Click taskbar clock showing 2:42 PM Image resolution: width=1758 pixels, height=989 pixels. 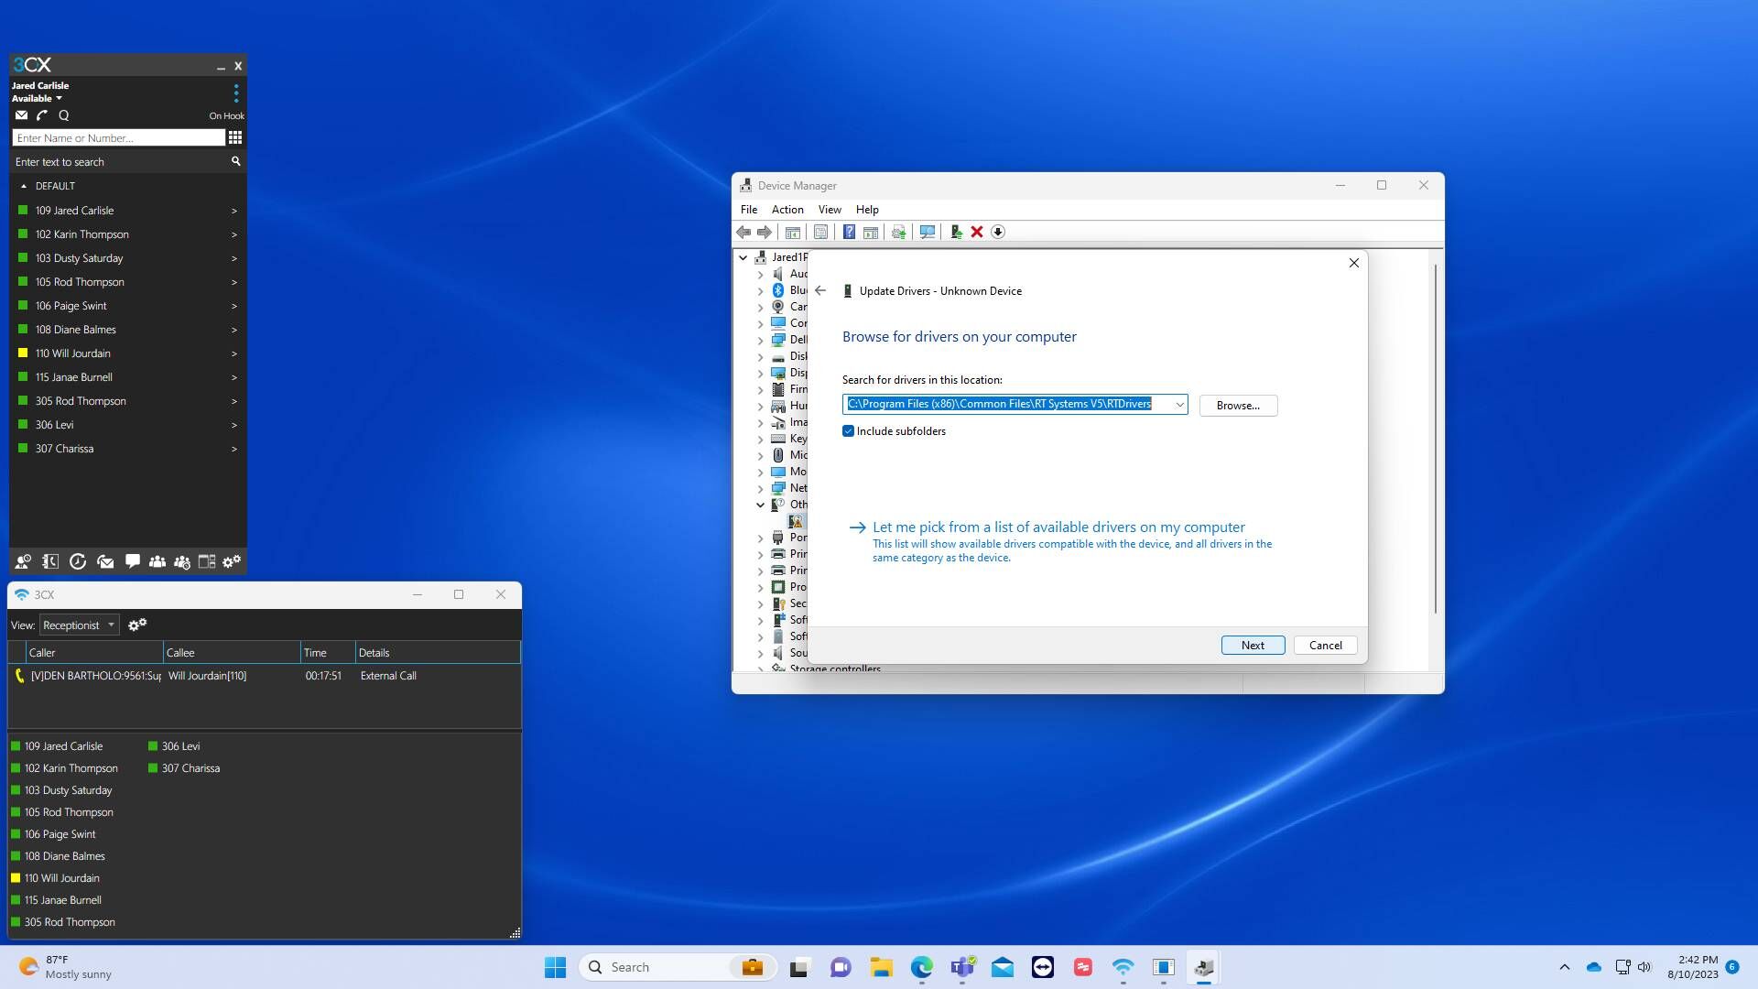tap(1692, 967)
